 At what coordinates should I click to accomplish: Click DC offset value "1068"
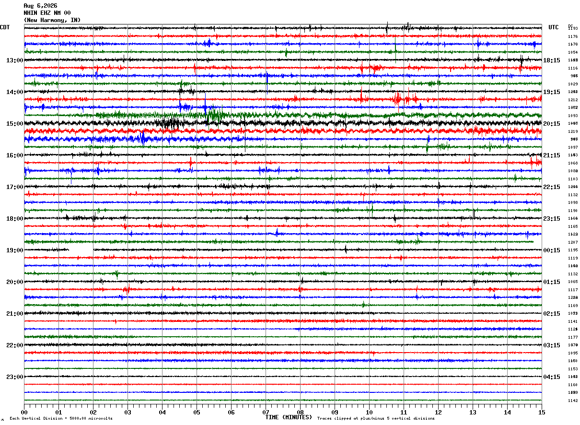point(573,163)
